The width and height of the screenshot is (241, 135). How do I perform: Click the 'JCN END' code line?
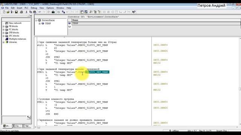(52, 114)
